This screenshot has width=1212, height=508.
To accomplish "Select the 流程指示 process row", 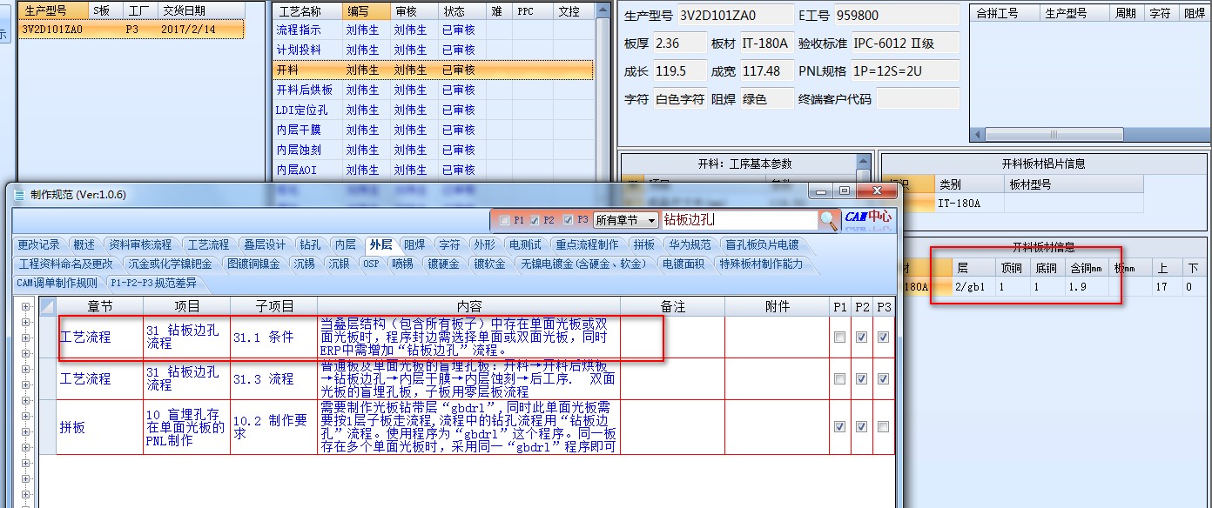I will pos(433,30).
